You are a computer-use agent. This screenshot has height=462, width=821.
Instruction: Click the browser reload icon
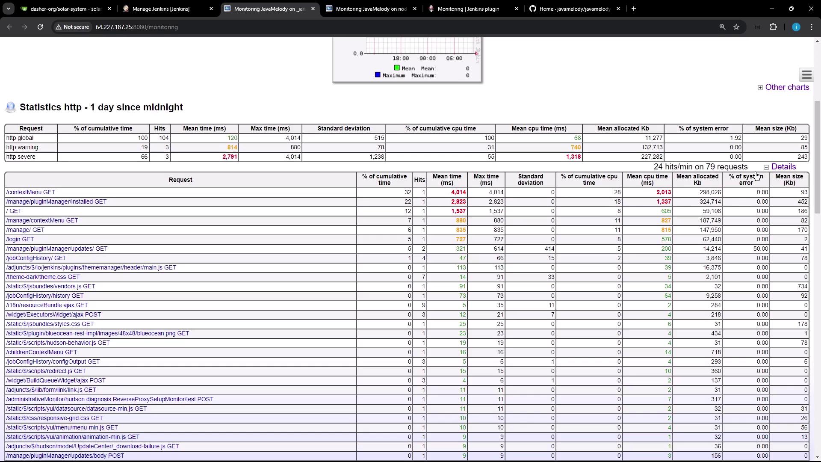[x=40, y=27]
